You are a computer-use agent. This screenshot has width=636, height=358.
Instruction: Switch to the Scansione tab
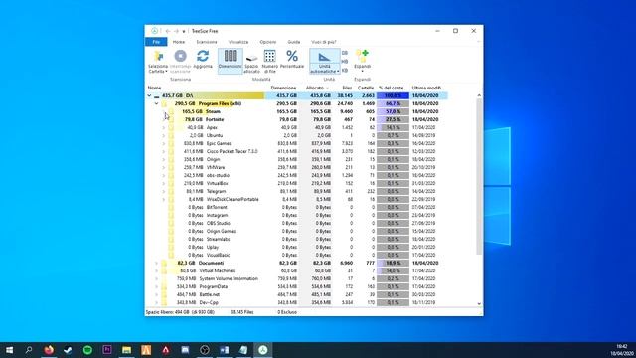coord(207,42)
